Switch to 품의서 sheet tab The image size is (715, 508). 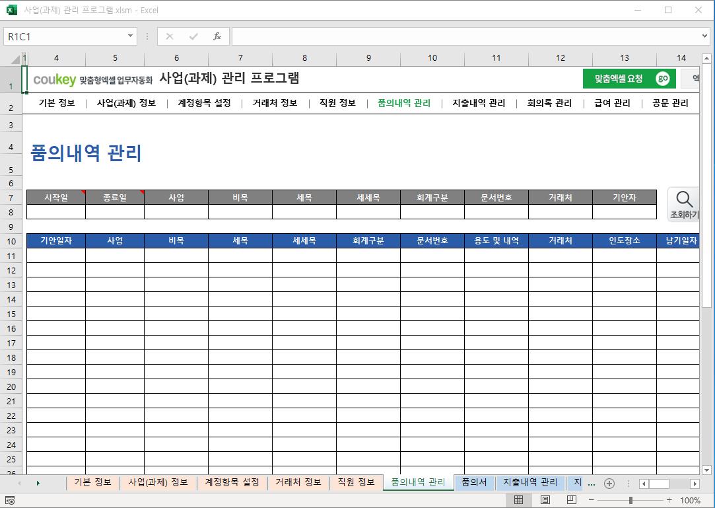[x=474, y=482]
